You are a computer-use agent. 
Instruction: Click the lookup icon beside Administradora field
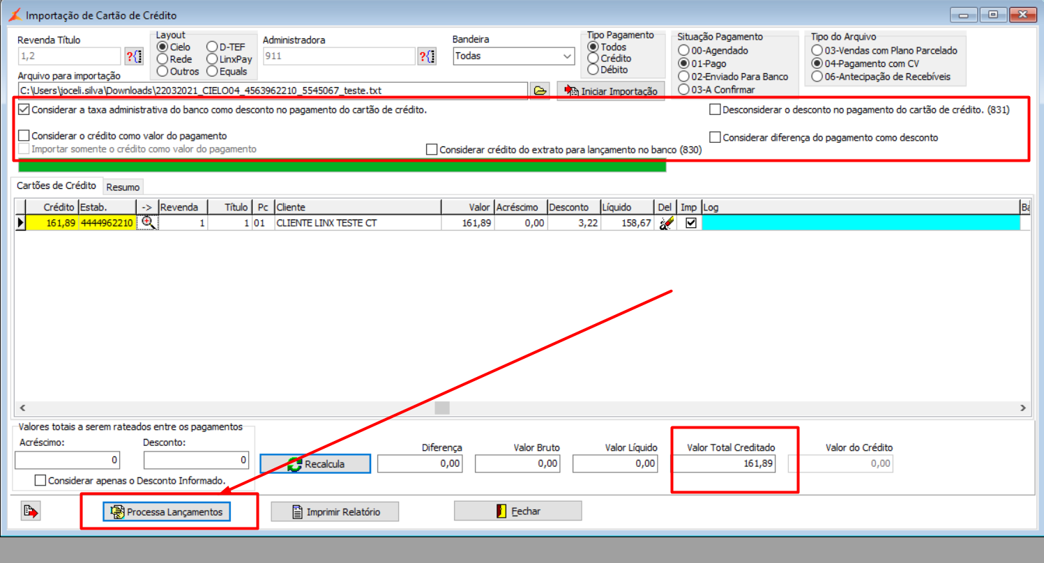pyautogui.click(x=427, y=56)
